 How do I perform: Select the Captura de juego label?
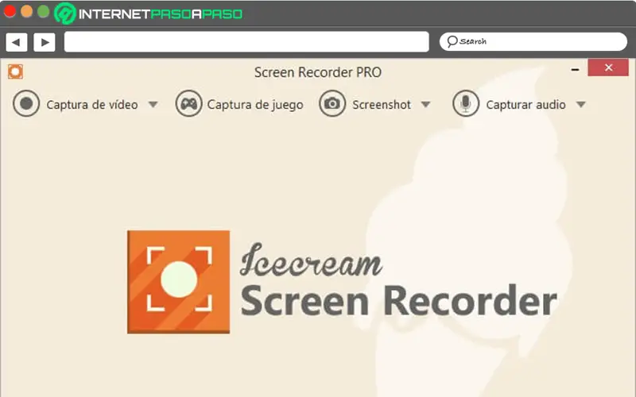coord(255,105)
